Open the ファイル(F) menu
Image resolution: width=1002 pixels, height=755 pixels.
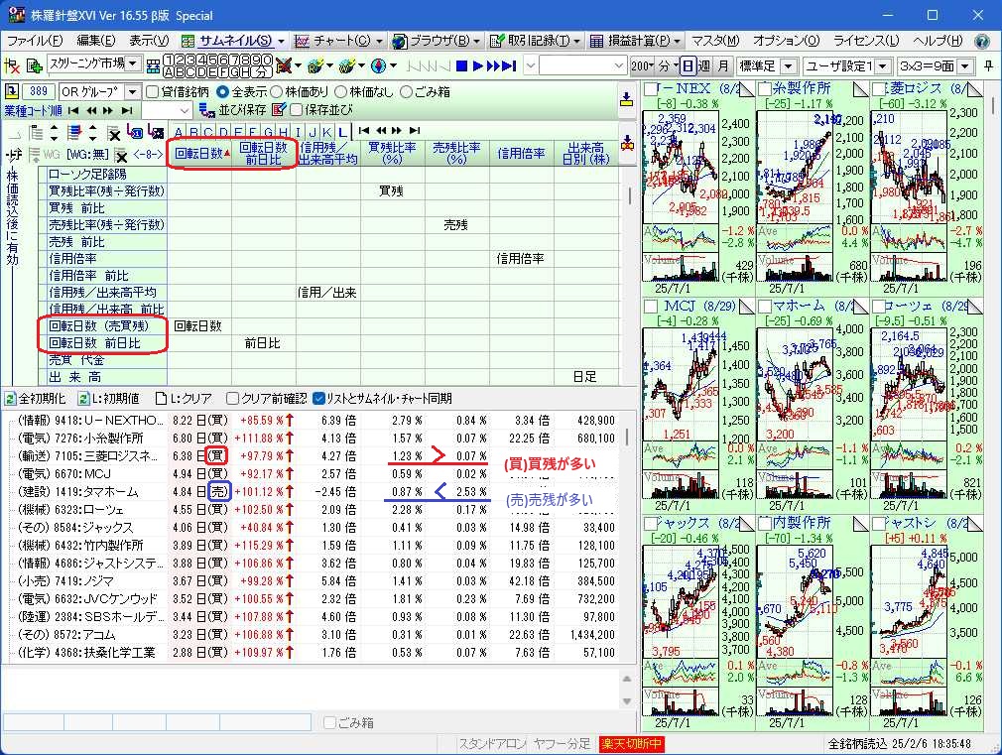tap(35, 41)
